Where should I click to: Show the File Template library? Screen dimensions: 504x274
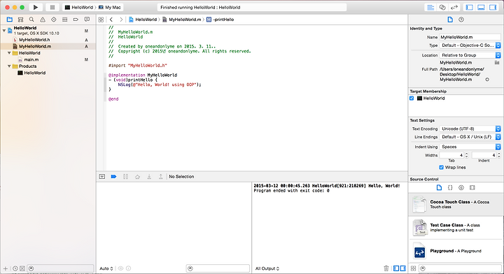[439, 187]
